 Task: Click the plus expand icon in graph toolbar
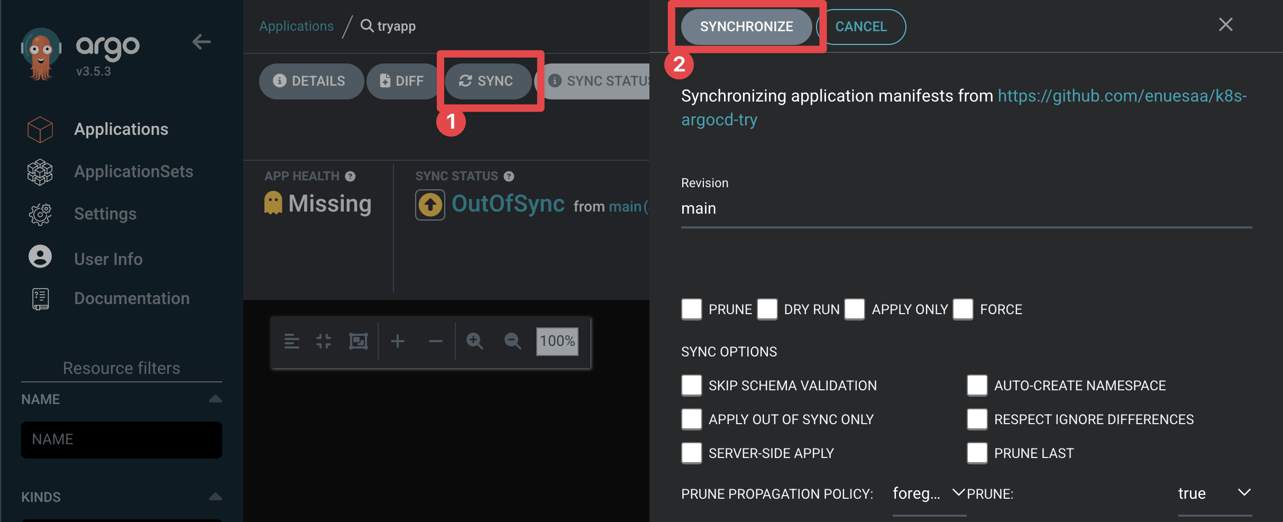point(398,341)
